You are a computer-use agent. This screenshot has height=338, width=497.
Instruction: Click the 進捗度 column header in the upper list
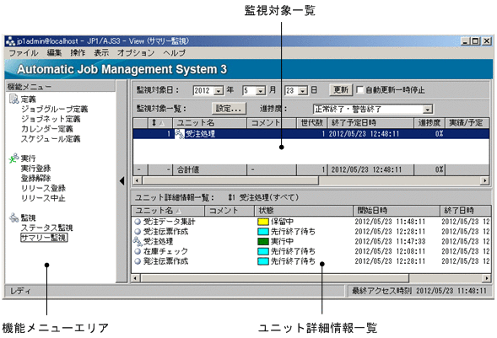[x=429, y=123]
